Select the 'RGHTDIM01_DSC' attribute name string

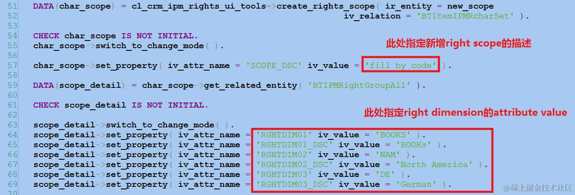[x=295, y=145]
